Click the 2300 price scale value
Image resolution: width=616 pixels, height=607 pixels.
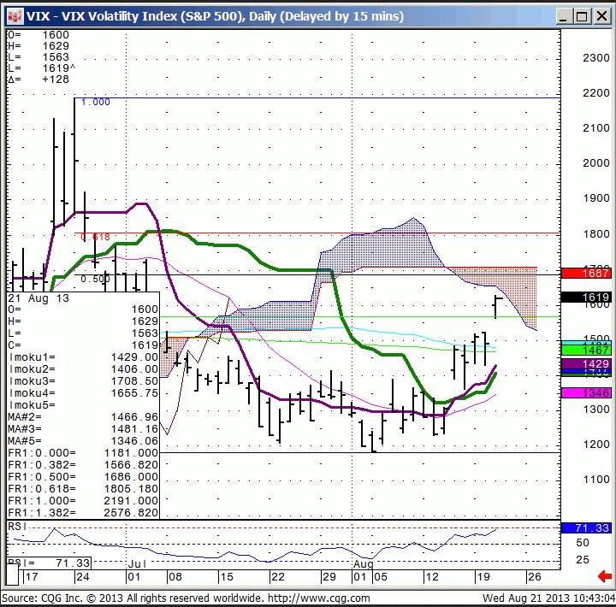click(596, 58)
